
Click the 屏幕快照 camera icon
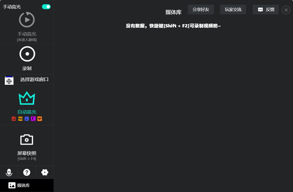click(x=27, y=139)
